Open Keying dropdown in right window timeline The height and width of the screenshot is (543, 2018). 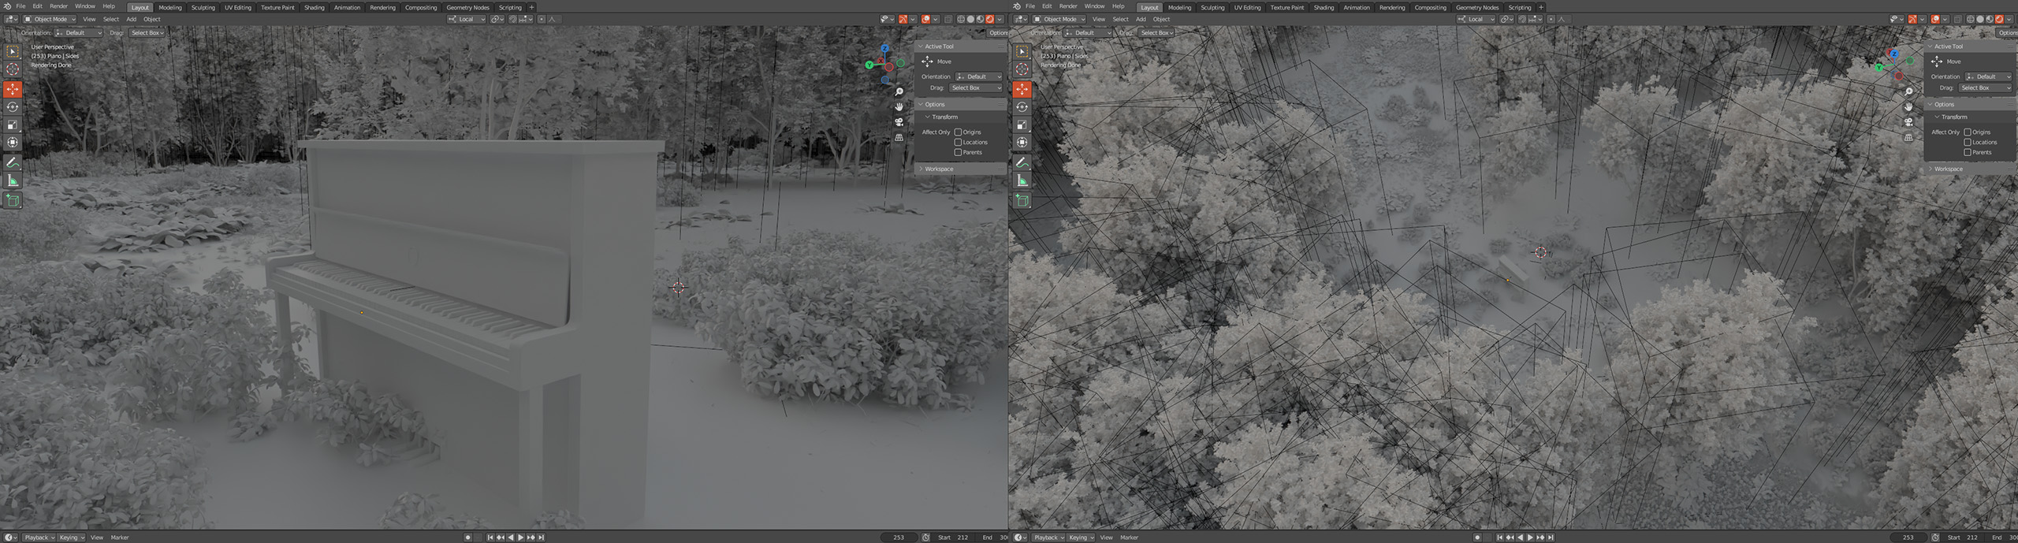tap(1080, 537)
